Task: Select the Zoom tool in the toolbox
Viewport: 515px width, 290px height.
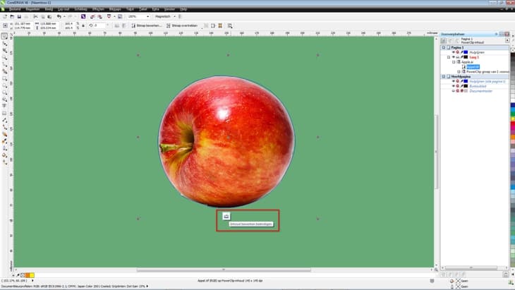Action: [x=4, y=59]
